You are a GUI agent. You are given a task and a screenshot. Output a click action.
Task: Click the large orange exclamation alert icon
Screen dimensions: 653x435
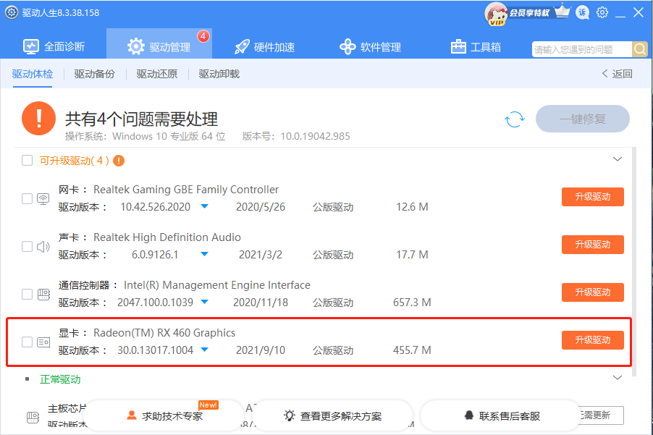point(38,119)
